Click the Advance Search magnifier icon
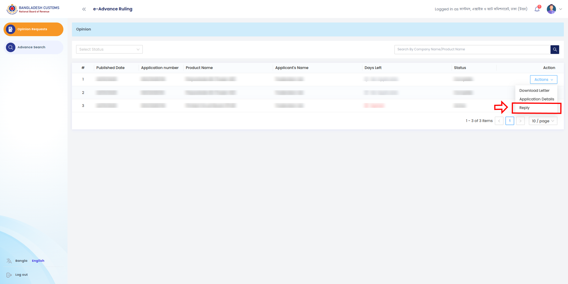 (11, 47)
